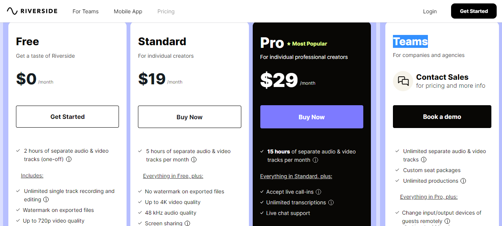Click info icon next to Screen sharing
The width and height of the screenshot is (502, 226).
click(x=187, y=224)
